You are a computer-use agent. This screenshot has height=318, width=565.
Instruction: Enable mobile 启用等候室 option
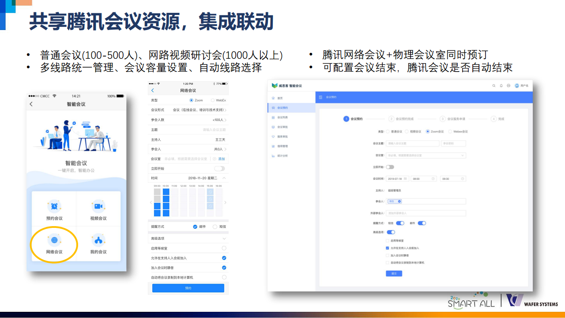224,248
